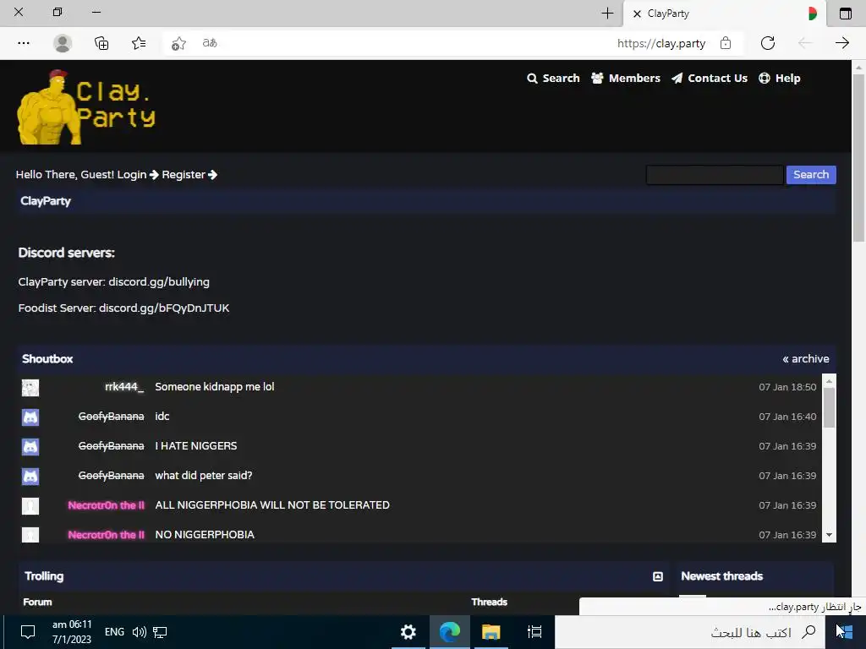Click the shoutbox scrollbar thumb

[x=829, y=408]
